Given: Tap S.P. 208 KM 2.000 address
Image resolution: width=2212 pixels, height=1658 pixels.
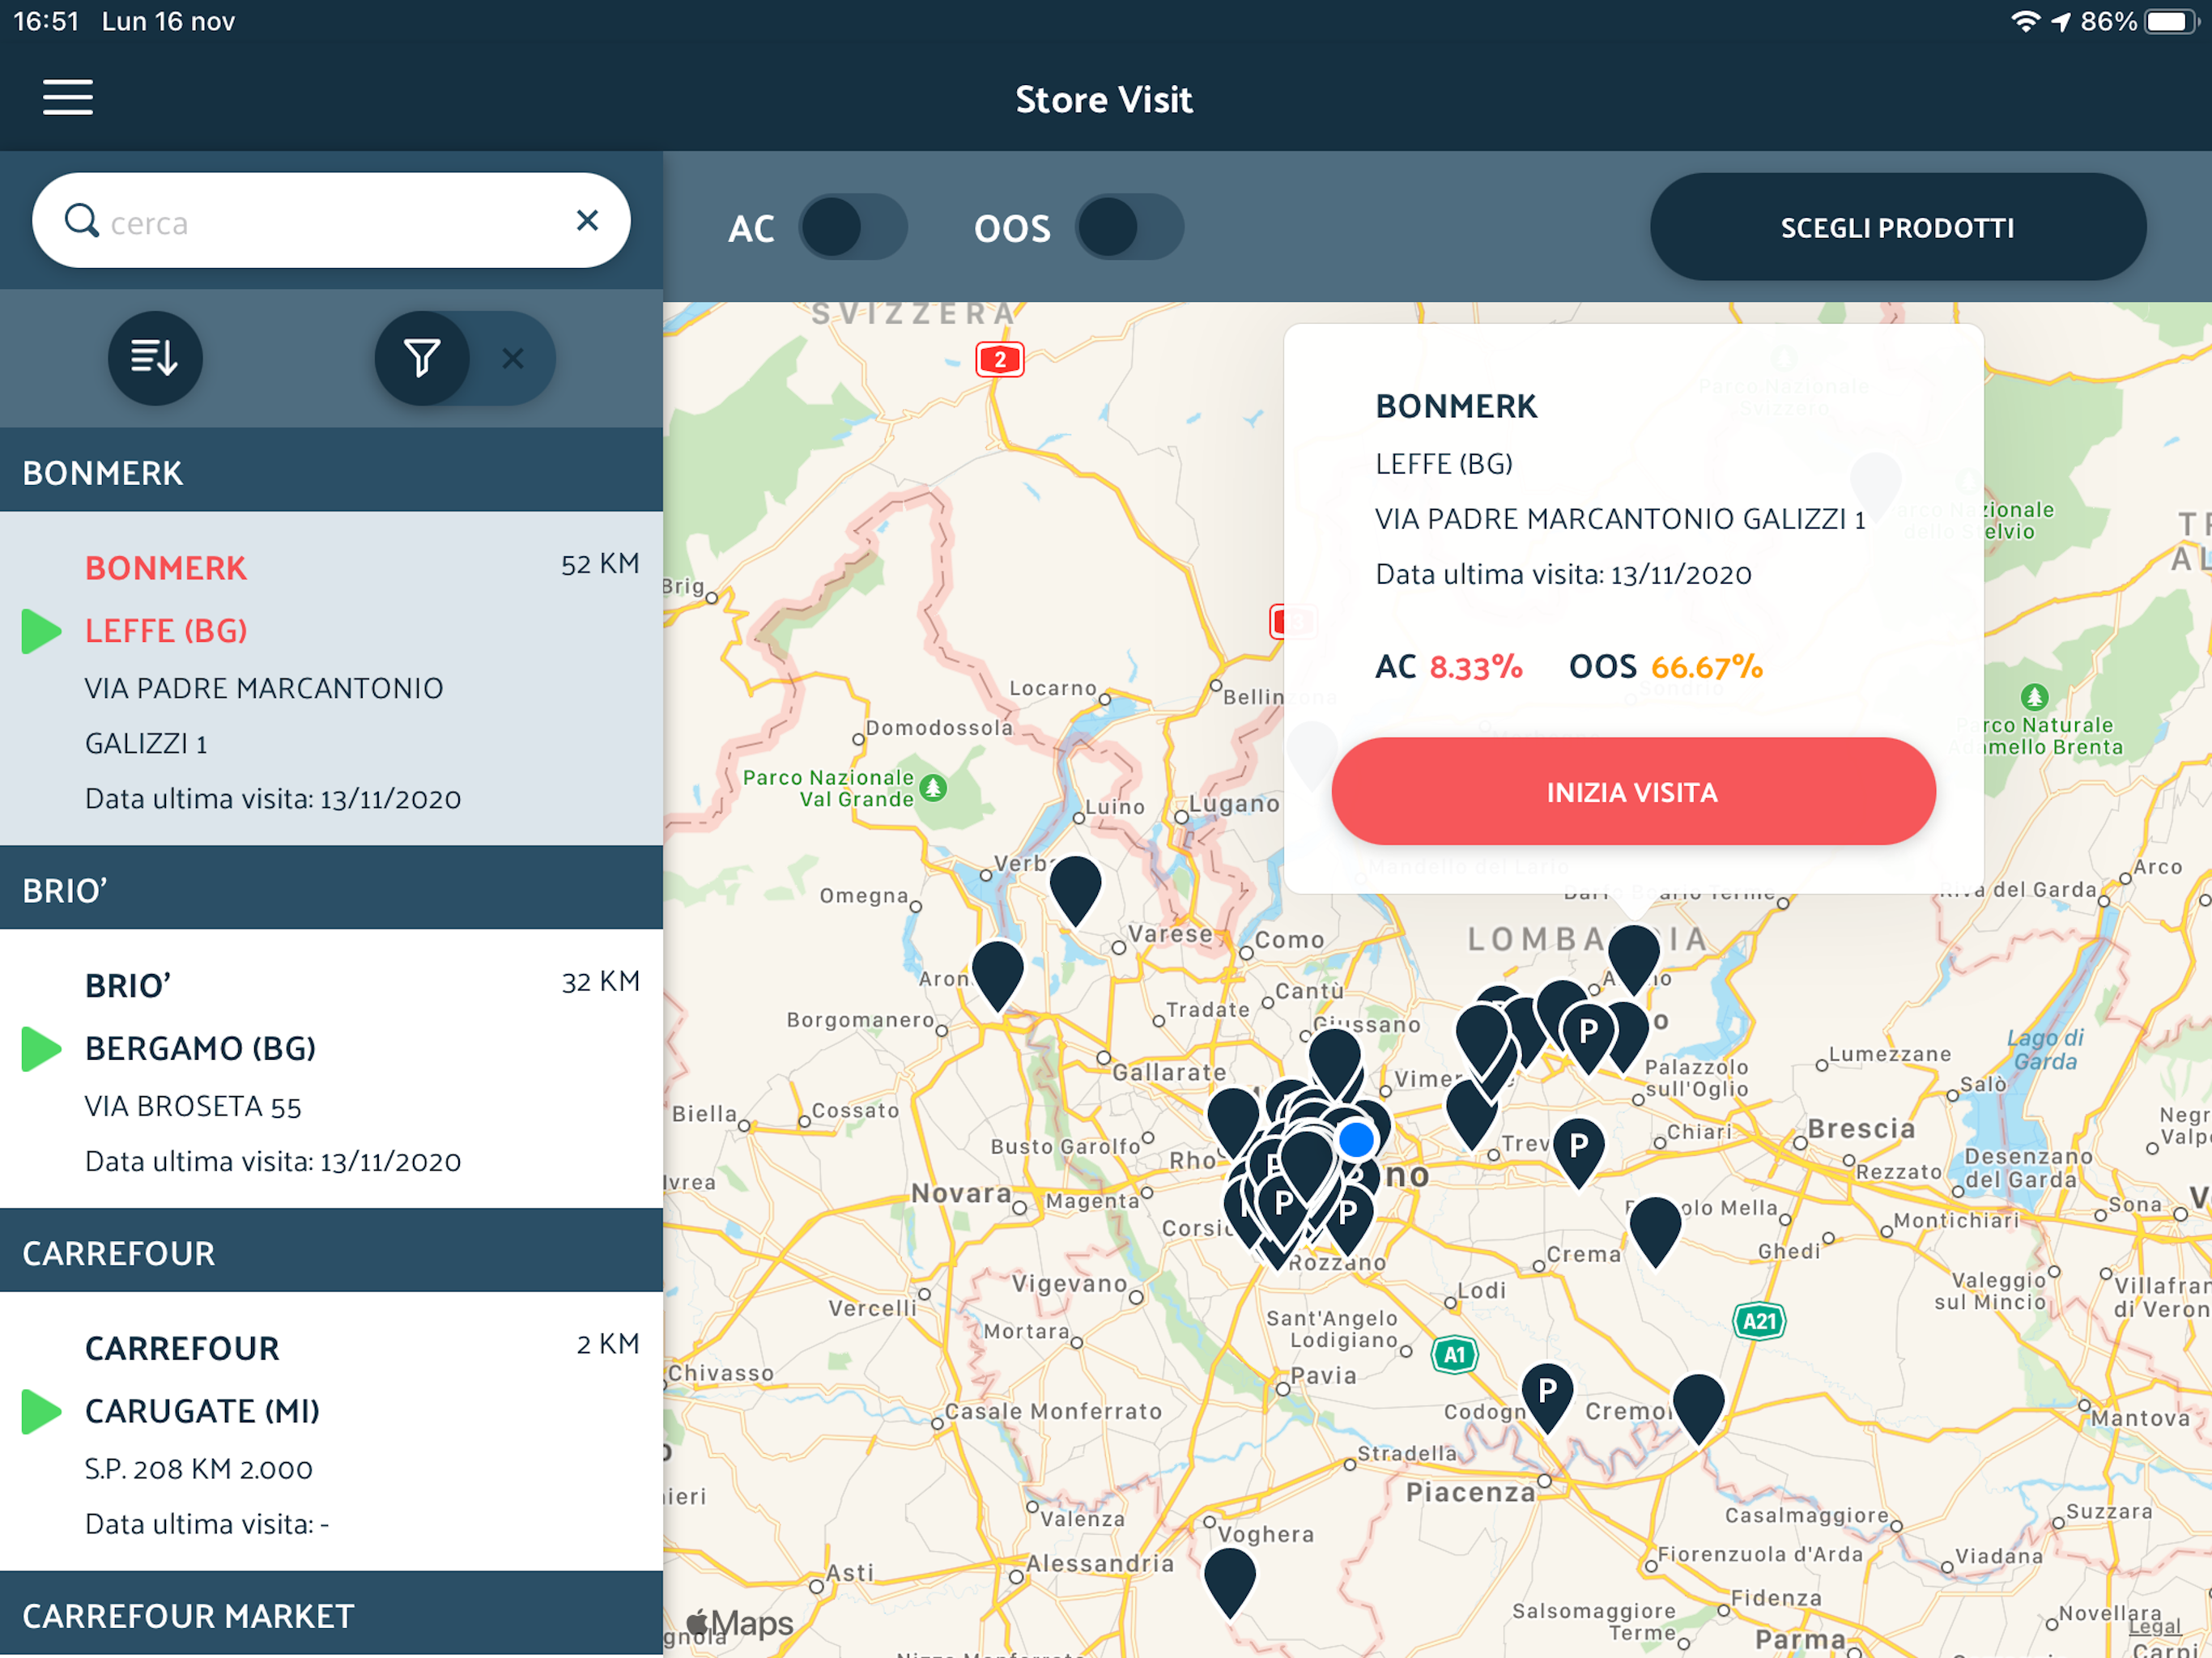Looking at the screenshot, I should [x=199, y=1469].
